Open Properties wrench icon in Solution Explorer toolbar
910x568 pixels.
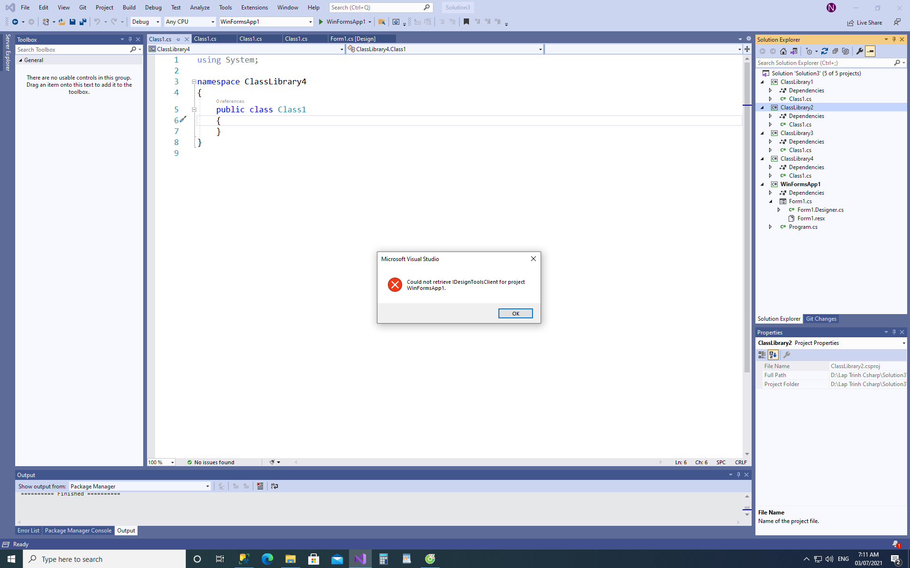tap(860, 51)
